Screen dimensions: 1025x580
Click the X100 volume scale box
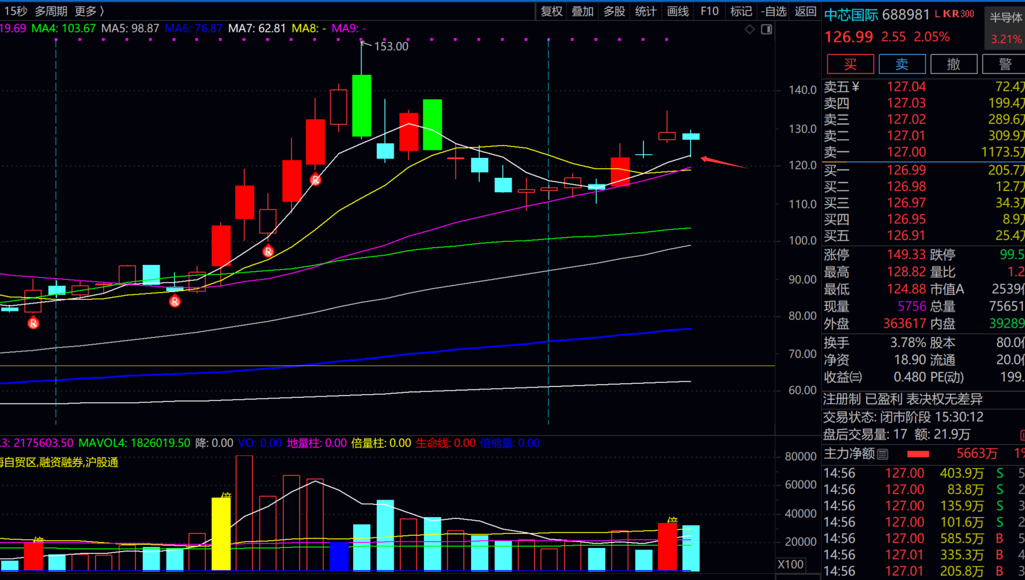(790, 564)
